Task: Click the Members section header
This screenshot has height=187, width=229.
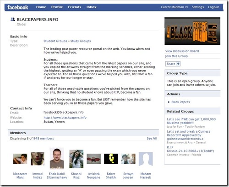Action: click(83, 133)
